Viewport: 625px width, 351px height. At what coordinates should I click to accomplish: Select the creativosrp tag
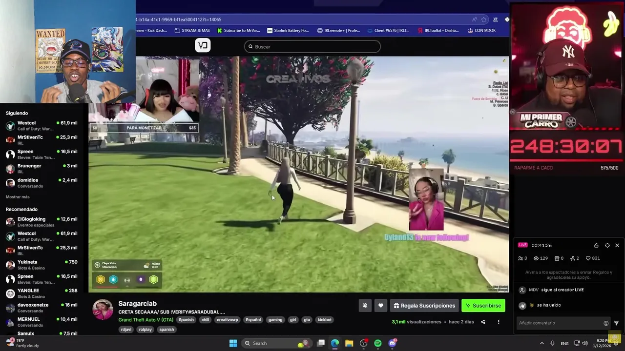[228, 320]
